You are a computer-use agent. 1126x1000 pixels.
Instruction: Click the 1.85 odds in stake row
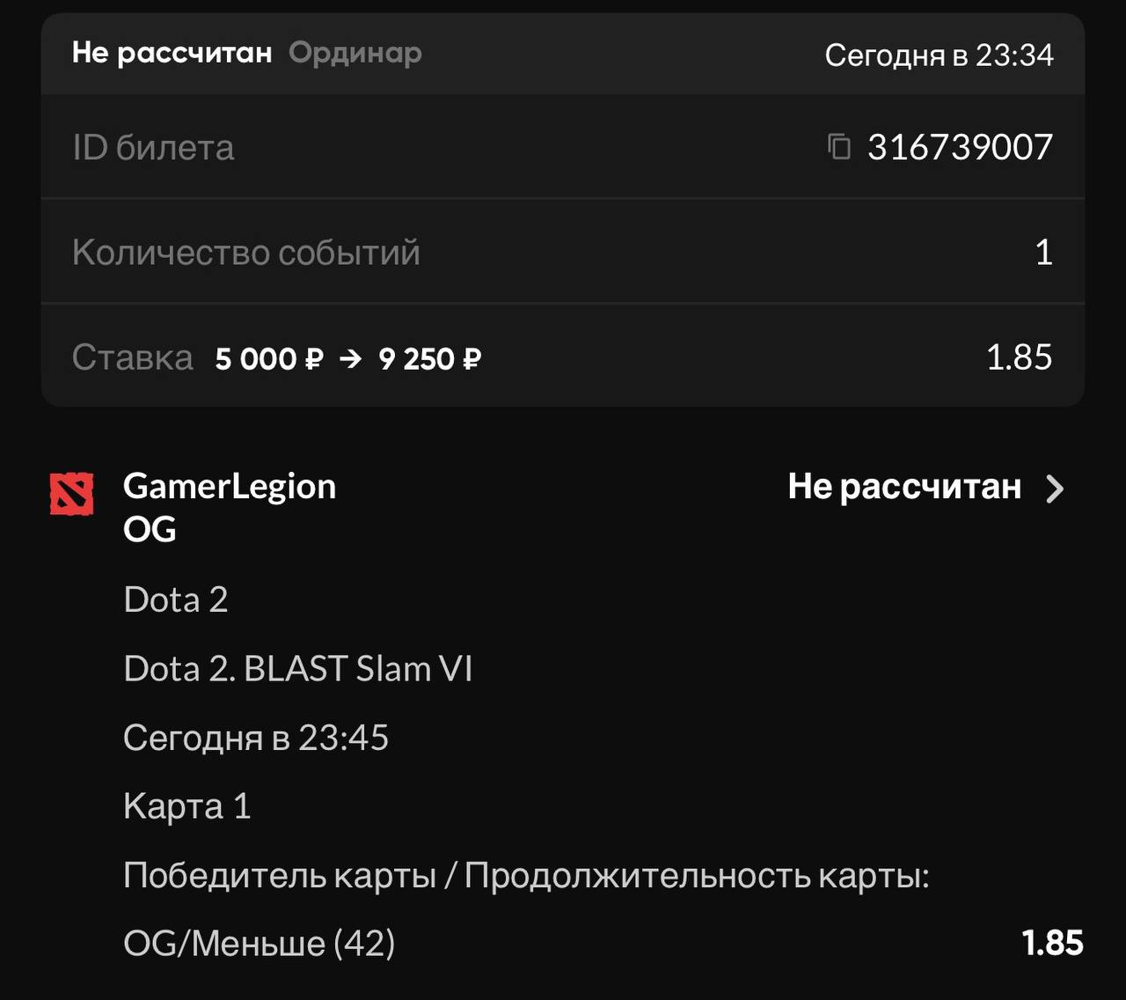pyautogui.click(x=1019, y=357)
